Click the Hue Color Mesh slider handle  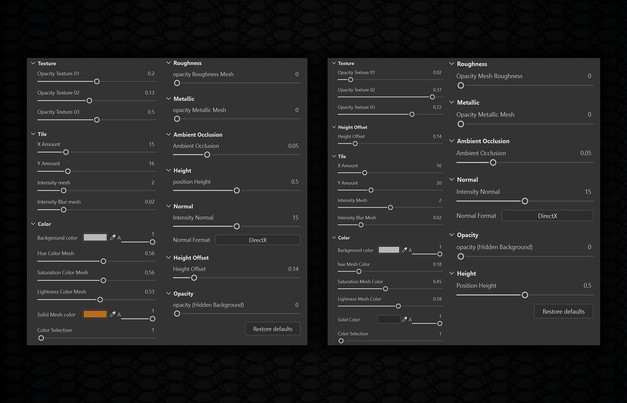[103, 261]
